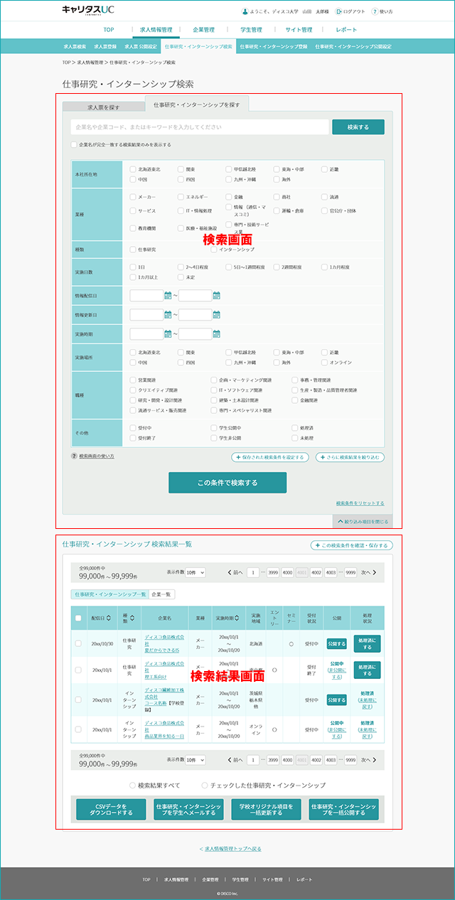Open calendar for 情報配信日 start date
Image resolution: width=455 pixels, height=900 pixels.
pos(168,295)
